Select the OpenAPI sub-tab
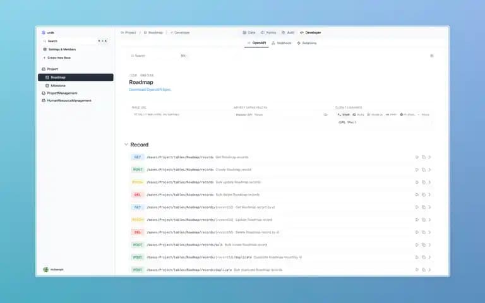 [x=256, y=43]
